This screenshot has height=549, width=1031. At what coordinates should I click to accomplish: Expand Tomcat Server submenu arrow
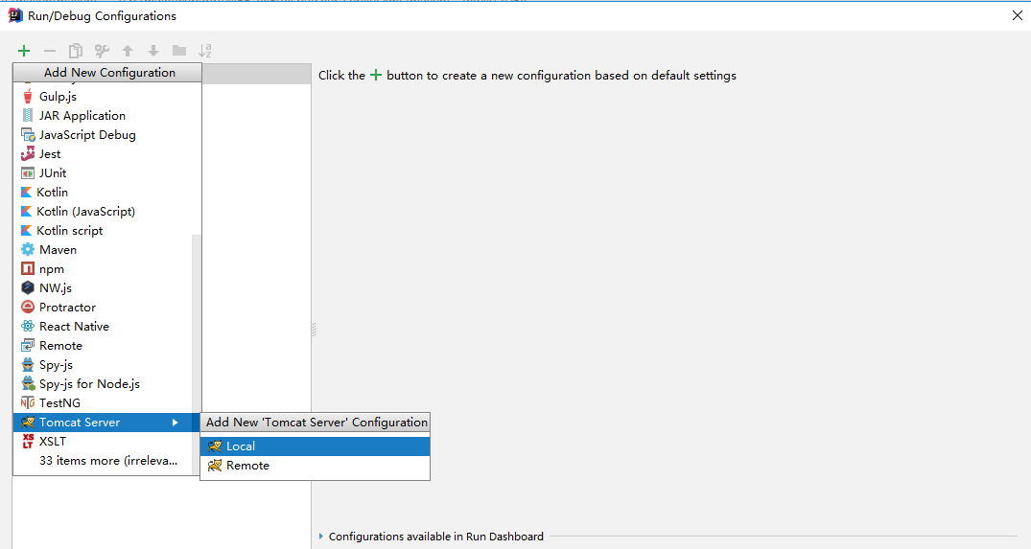coord(175,423)
